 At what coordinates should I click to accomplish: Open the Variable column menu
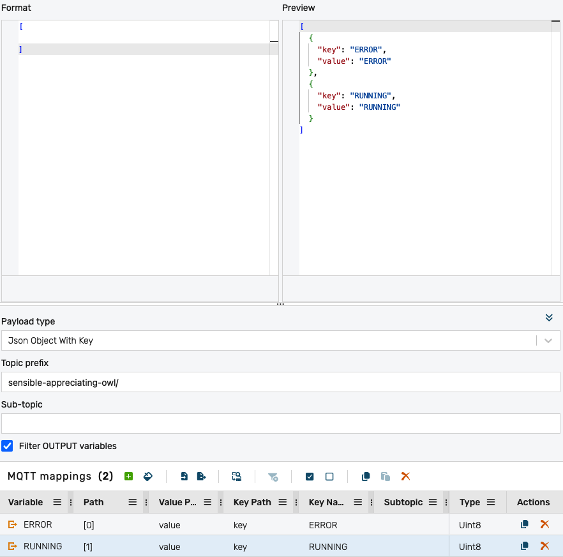coord(57,502)
